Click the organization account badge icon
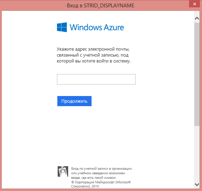 pyautogui.click(x=63, y=171)
